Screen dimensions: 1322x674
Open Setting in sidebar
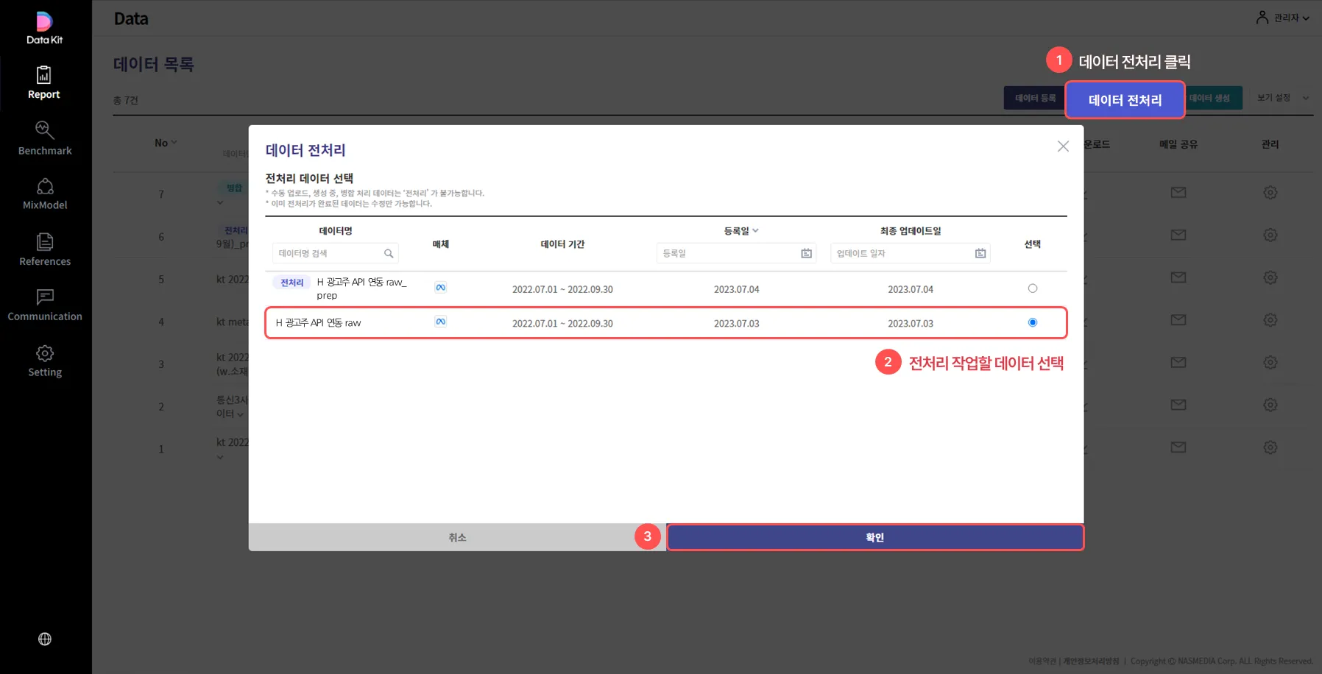[45, 361]
